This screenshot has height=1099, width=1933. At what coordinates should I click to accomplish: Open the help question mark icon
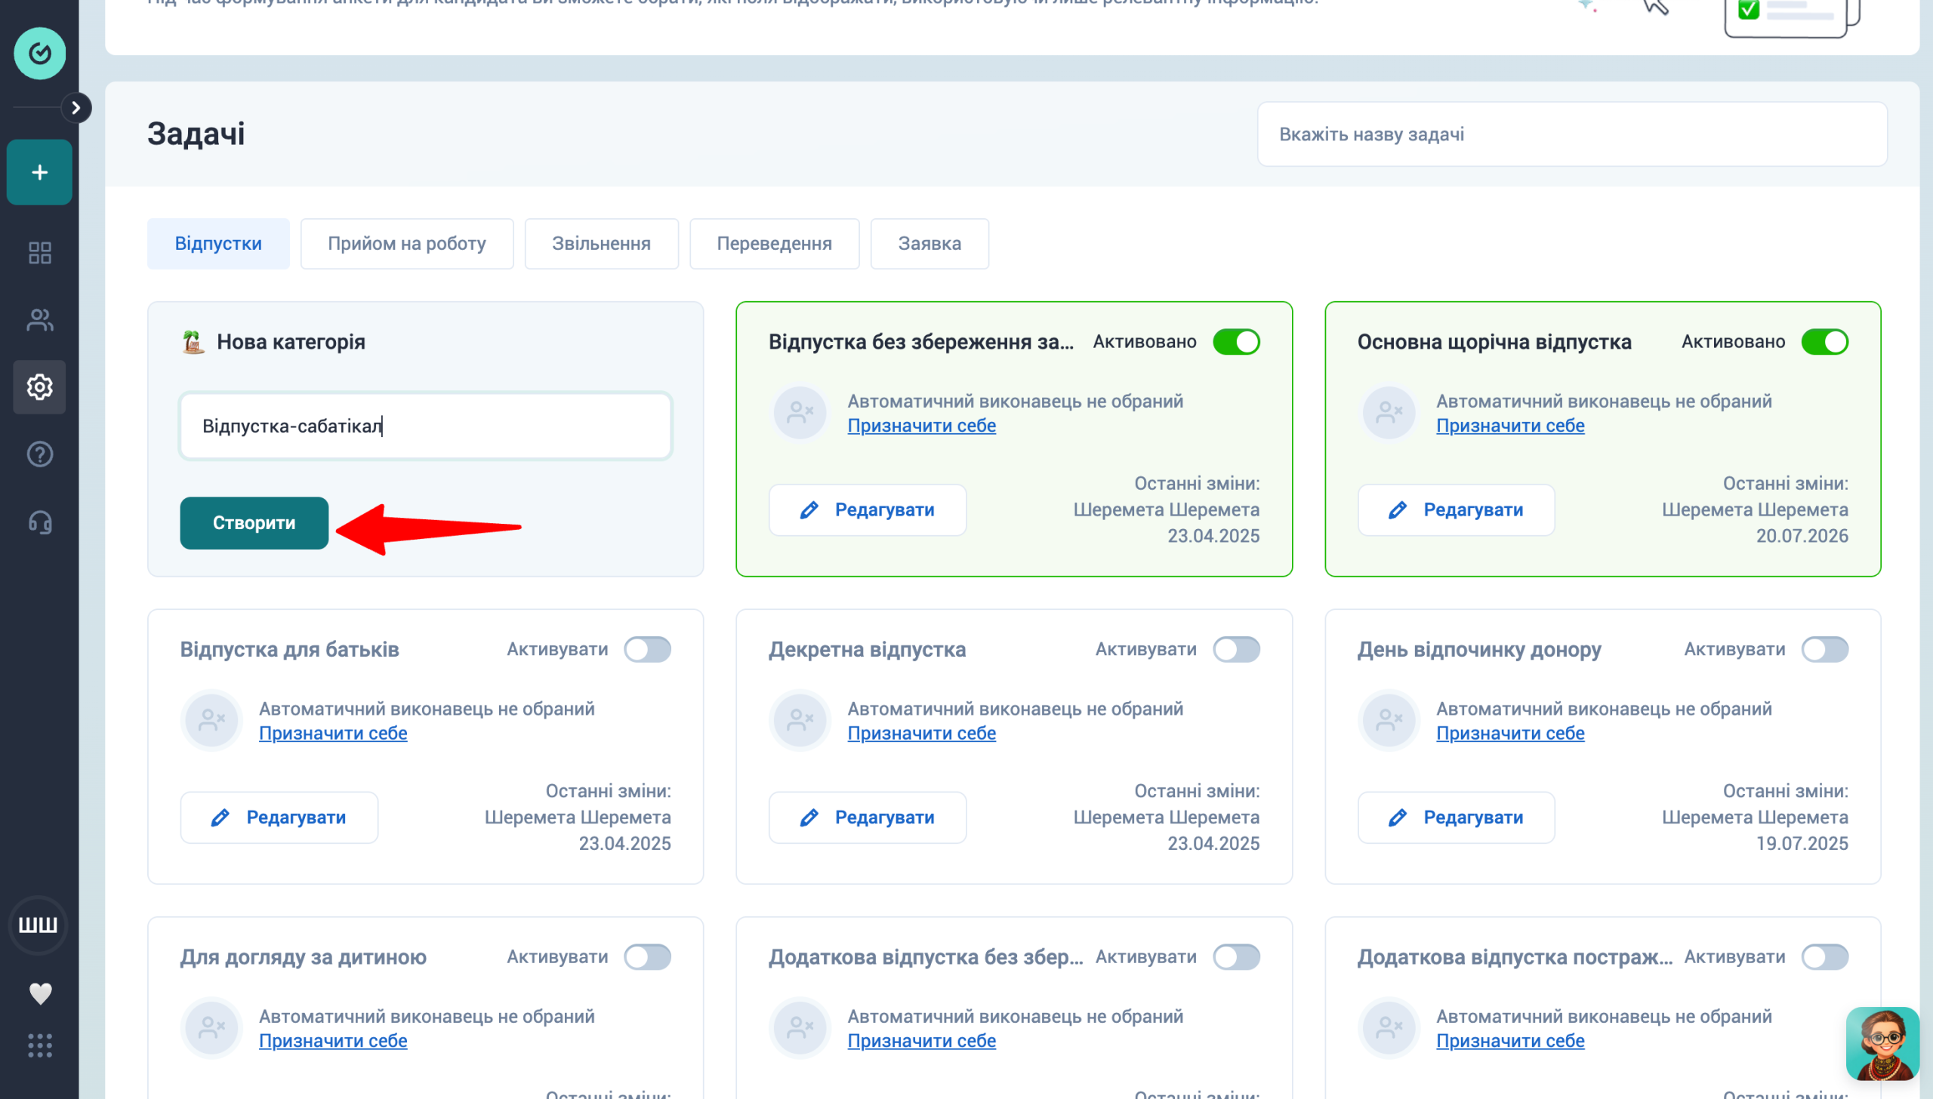39,454
